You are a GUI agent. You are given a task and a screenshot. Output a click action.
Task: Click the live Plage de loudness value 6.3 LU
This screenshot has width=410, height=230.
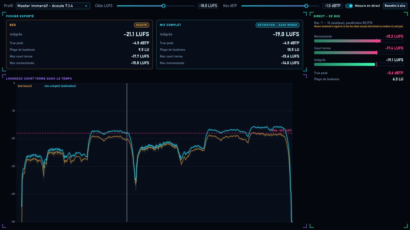pyautogui.click(x=398, y=79)
